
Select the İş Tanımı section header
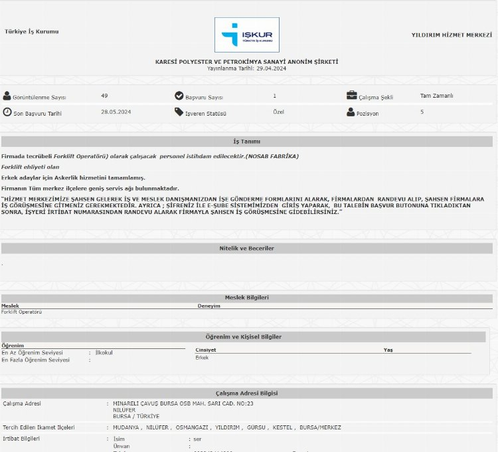coord(246,142)
